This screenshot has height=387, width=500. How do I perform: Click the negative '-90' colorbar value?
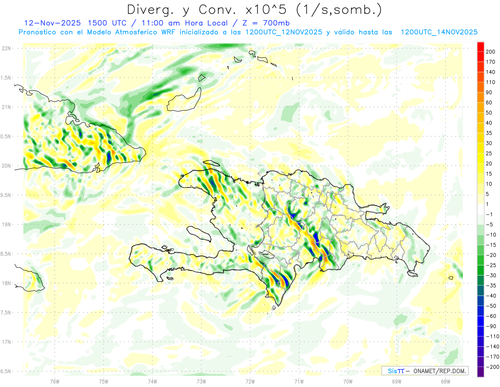tap(491, 326)
